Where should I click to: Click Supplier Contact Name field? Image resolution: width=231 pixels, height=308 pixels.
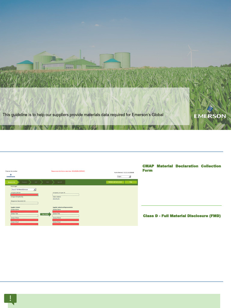[x=24, y=211]
